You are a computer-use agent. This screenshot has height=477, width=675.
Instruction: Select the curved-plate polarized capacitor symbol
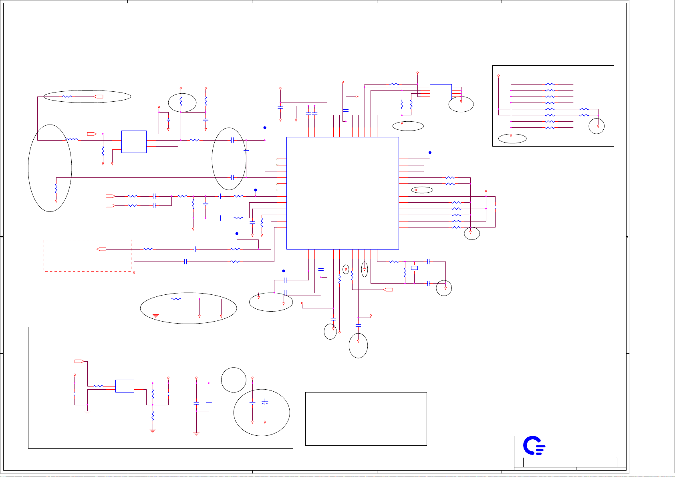(x=265, y=403)
